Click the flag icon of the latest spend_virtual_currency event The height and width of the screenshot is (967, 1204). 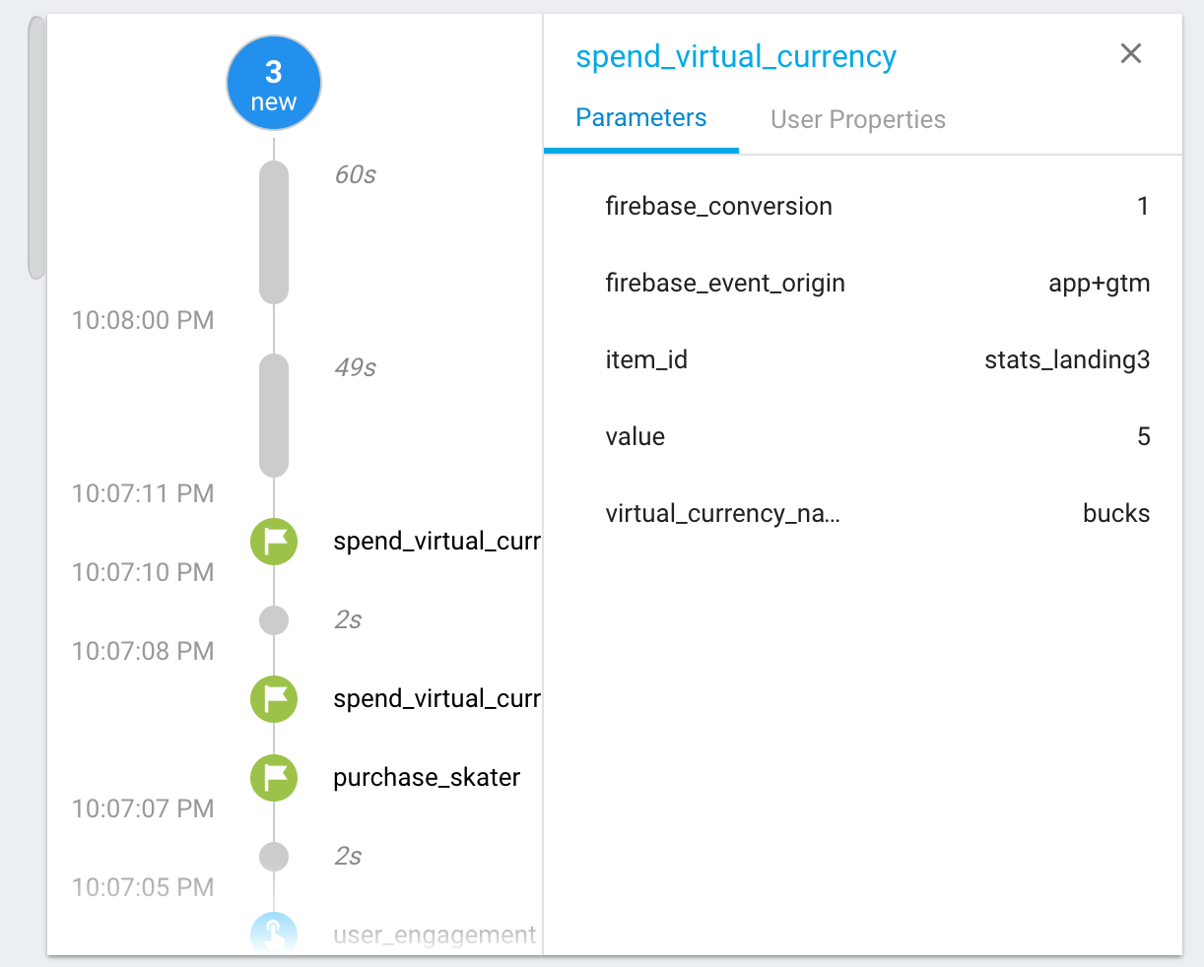[x=274, y=542]
